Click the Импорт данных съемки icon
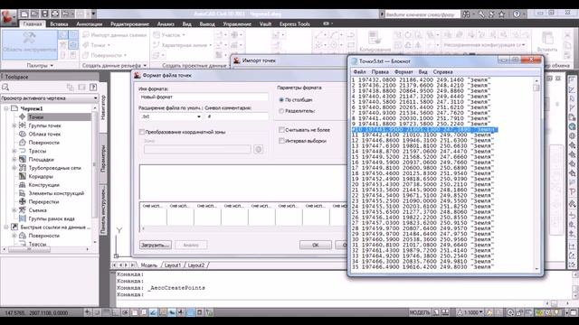579x325 pixels. tap(86, 35)
